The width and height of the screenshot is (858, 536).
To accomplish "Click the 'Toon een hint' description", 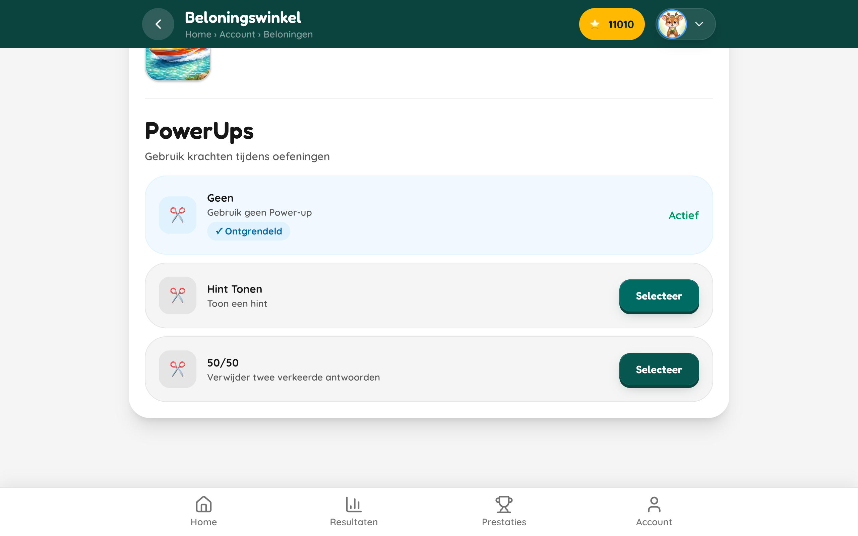I will (x=237, y=304).
